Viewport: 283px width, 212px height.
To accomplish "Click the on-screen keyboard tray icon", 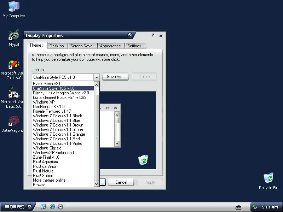I will [x=238, y=207].
